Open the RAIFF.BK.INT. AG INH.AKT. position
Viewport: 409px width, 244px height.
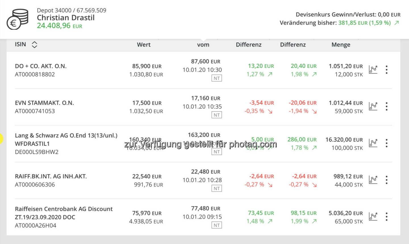click(x=51, y=176)
